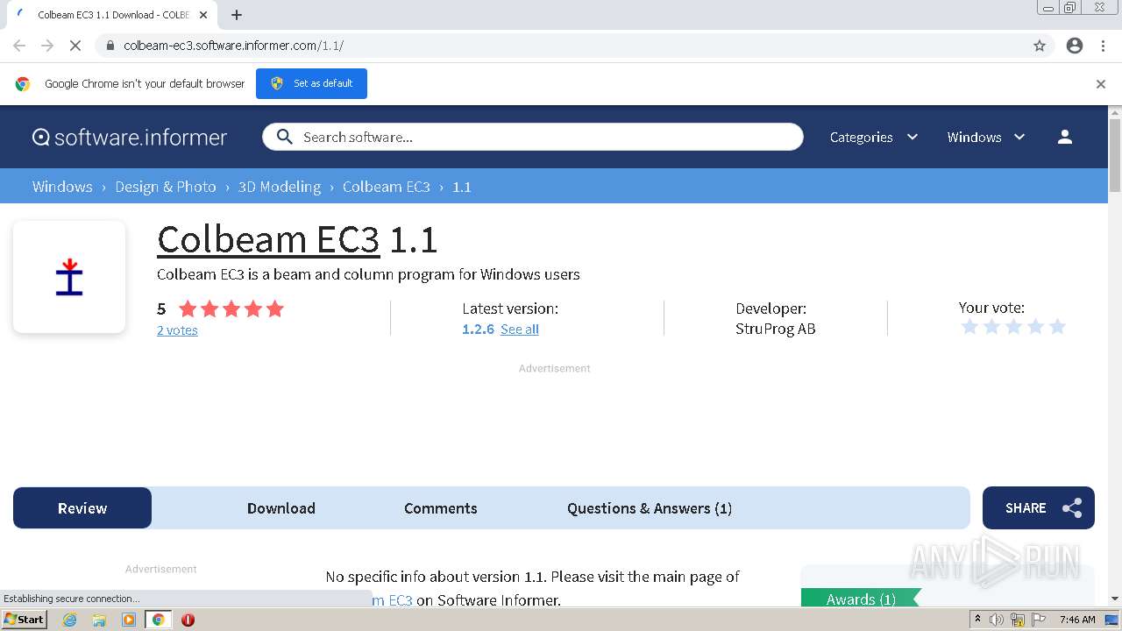This screenshot has width=1122, height=631.
Task: Go to Windows breadcrumb
Action: point(62,187)
